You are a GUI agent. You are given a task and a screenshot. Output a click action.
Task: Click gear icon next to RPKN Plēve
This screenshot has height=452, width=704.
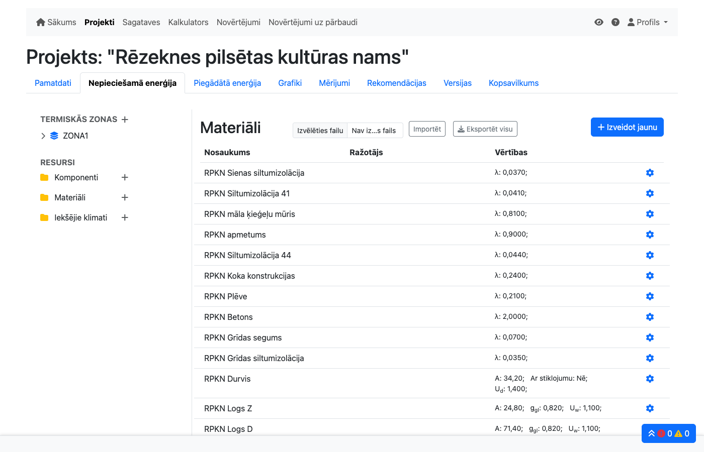650,296
